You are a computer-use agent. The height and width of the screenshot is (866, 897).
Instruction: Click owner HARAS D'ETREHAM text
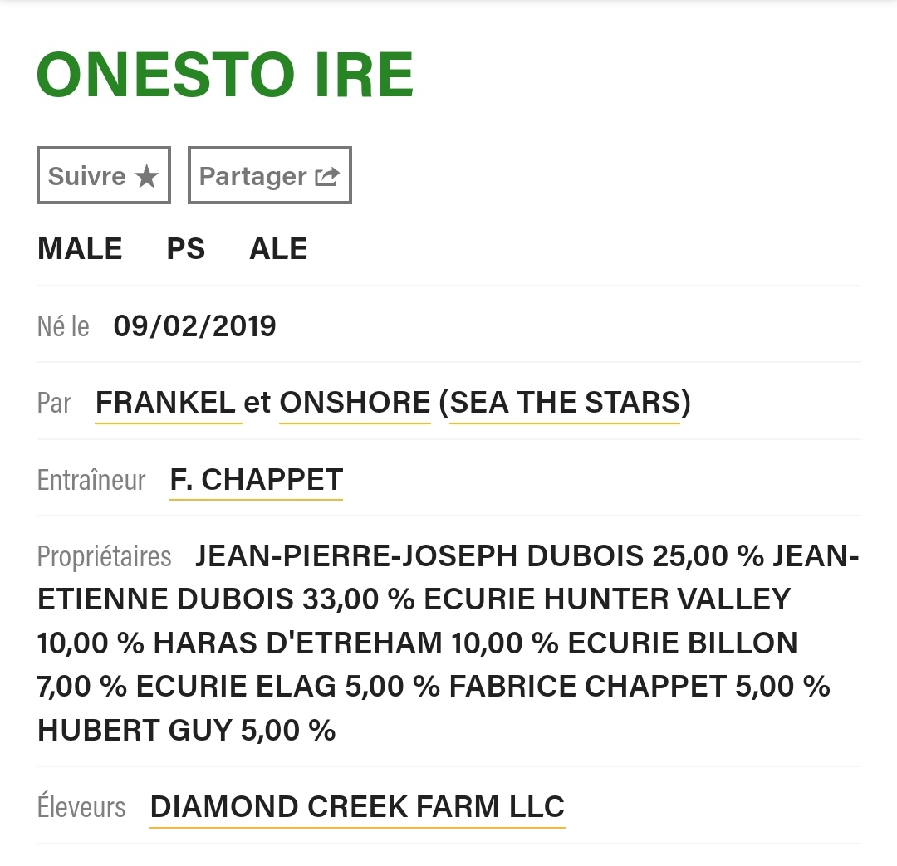297,643
